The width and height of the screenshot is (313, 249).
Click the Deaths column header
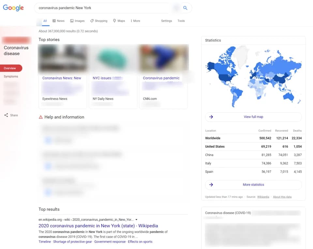tap(297, 131)
